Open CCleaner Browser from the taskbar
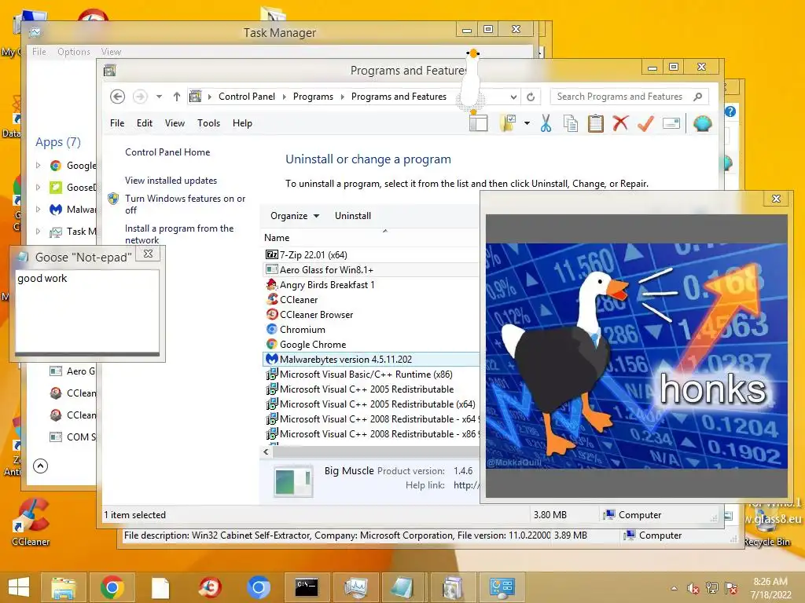Screen dimensions: 805x603 209,587
